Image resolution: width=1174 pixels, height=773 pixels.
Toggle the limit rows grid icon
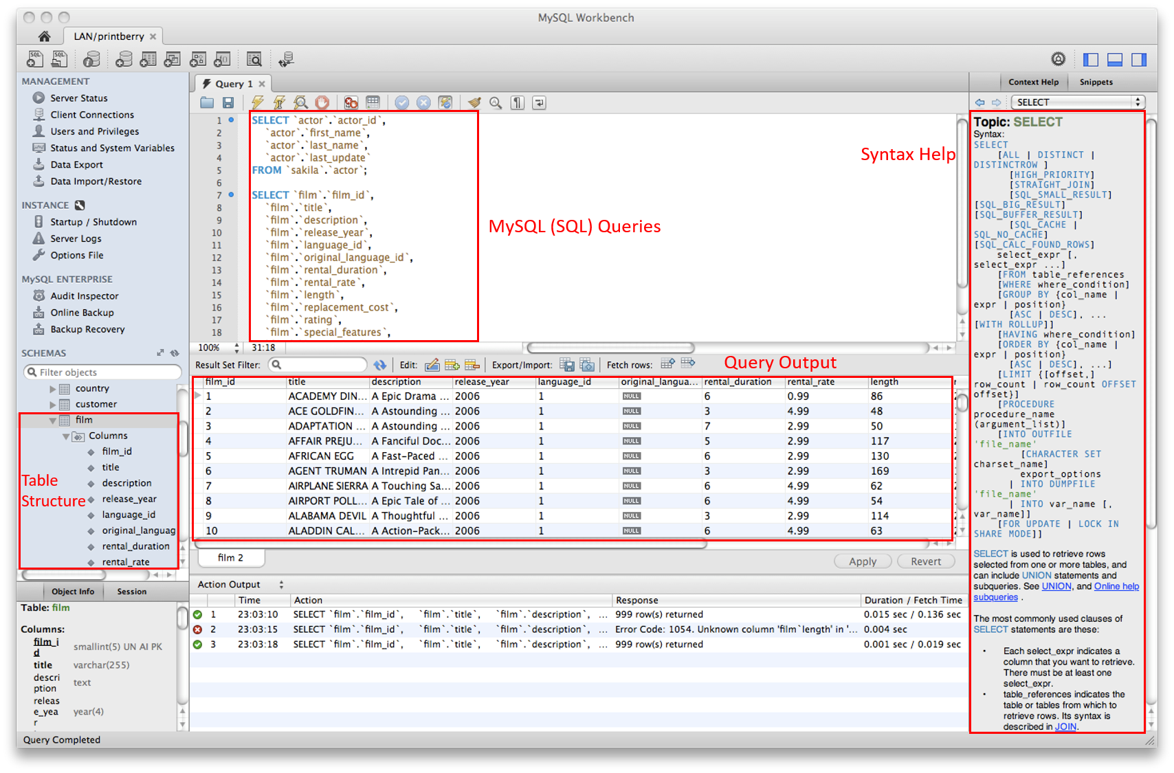(373, 102)
